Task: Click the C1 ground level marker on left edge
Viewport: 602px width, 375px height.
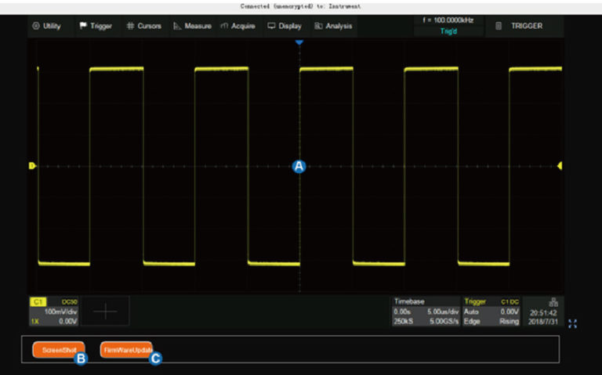Action: click(x=32, y=166)
